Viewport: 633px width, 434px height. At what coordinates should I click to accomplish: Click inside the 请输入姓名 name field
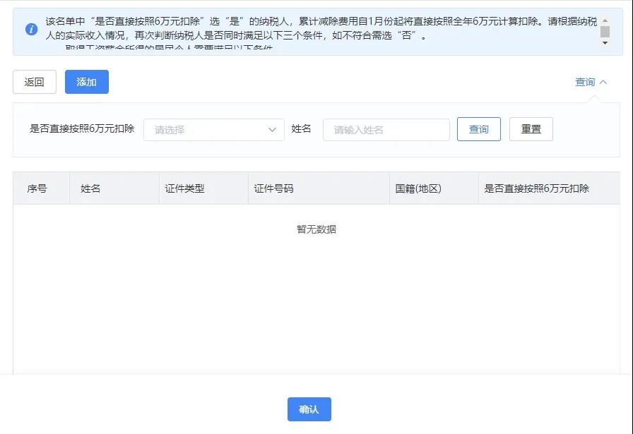(x=386, y=129)
